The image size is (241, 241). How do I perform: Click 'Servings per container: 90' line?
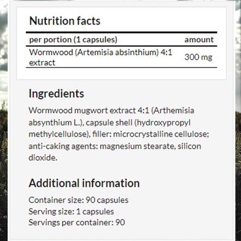point(77,223)
